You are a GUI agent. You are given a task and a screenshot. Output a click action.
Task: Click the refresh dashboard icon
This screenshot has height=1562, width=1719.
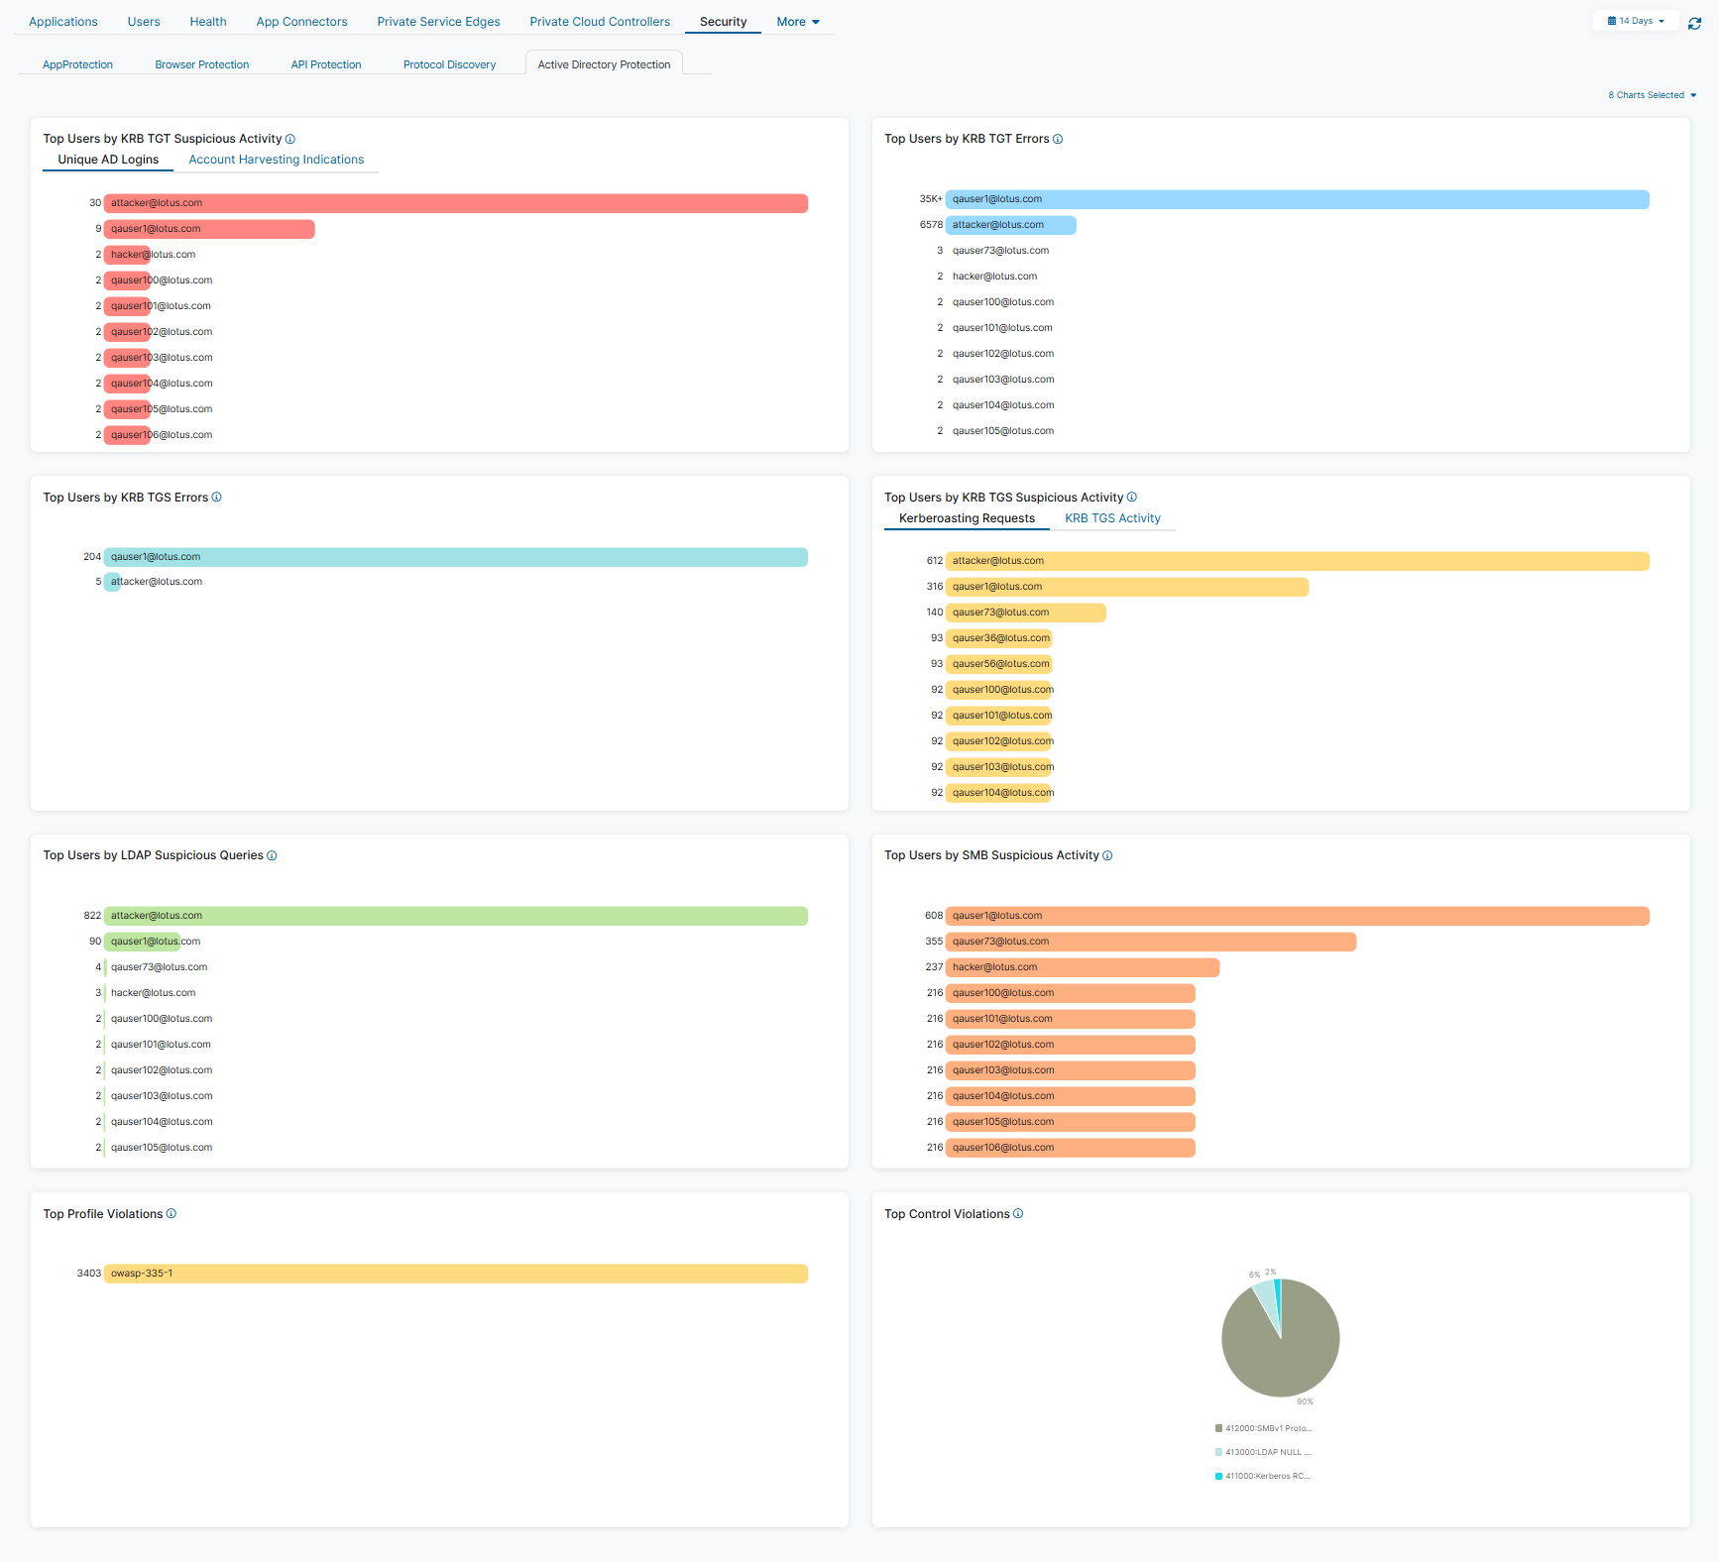pos(1694,23)
